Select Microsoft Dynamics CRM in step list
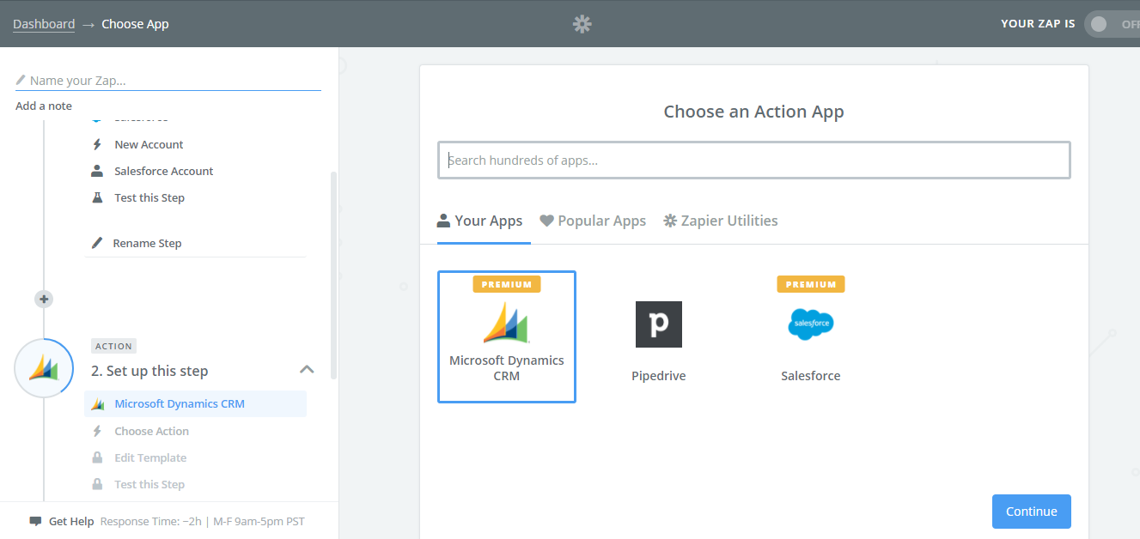Viewport: 1140px width, 539px height. point(196,404)
